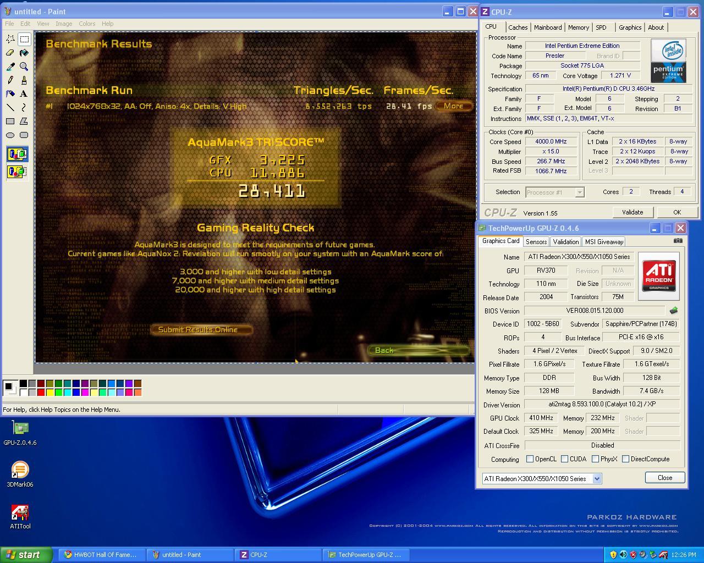The image size is (704, 563).
Task: Enable the CUDA checkbox in GPU-Z
Action: [564, 459]
